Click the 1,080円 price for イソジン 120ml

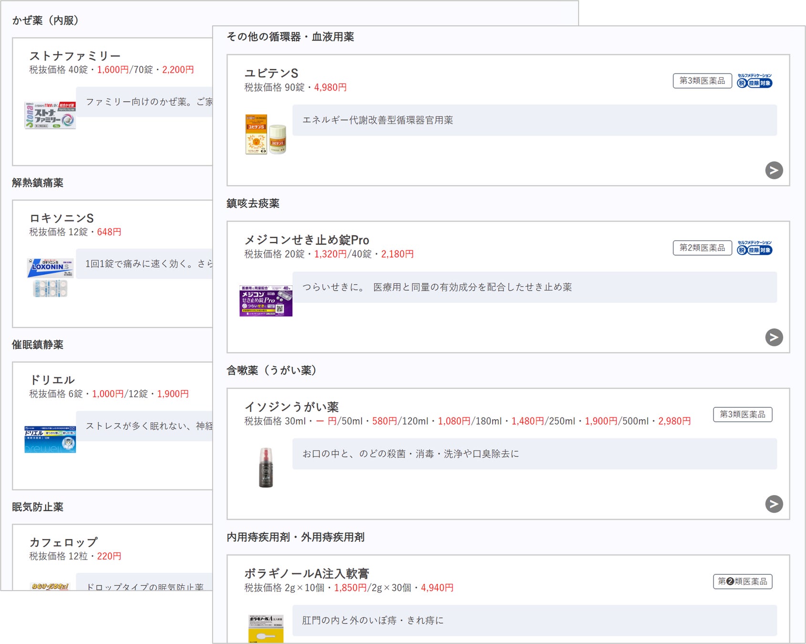pyautogui.click(x=454, y=421)
